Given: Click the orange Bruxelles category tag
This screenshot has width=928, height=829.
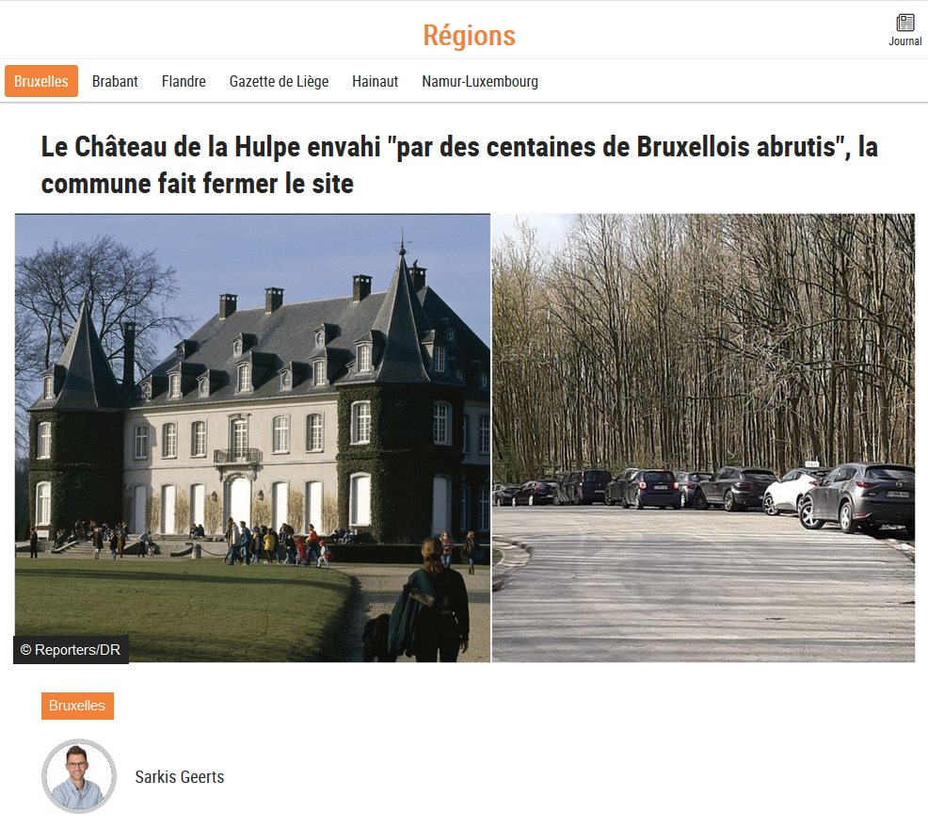Looking at the screenshot, I should [x=77, y=706].
